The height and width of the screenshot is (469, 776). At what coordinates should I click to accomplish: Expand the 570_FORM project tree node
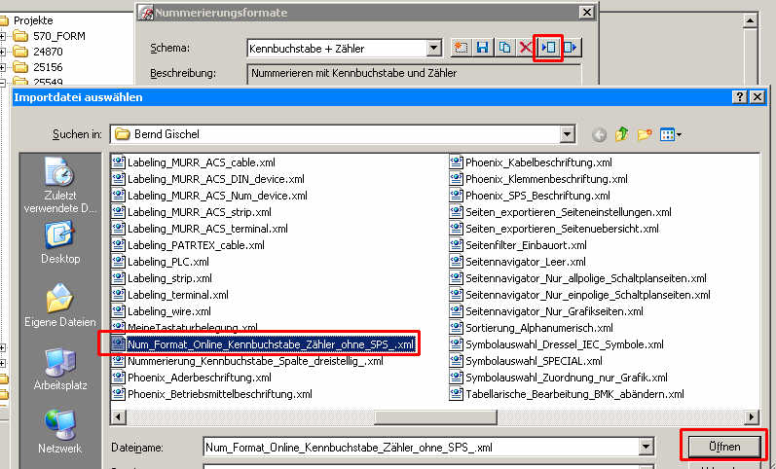2,36
